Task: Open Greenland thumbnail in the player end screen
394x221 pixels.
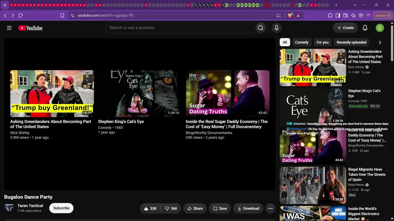Action: click(52, 94)
